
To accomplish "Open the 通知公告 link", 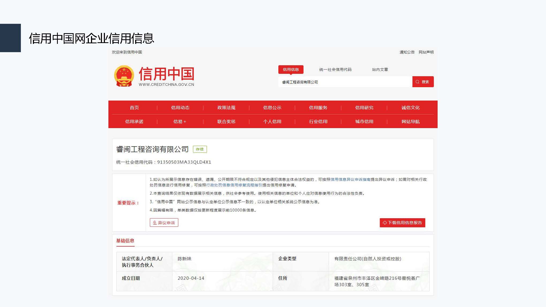I will 407,52.
